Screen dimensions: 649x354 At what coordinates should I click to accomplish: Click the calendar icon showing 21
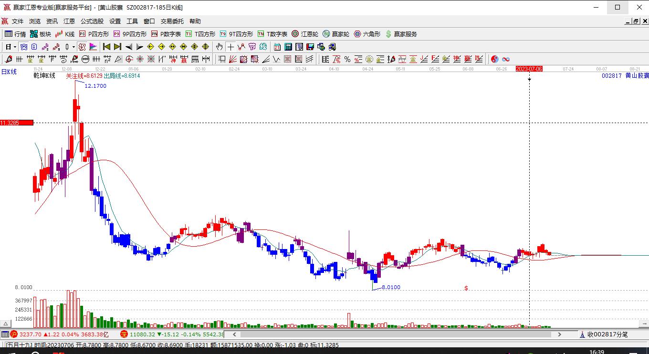(277, 47)
